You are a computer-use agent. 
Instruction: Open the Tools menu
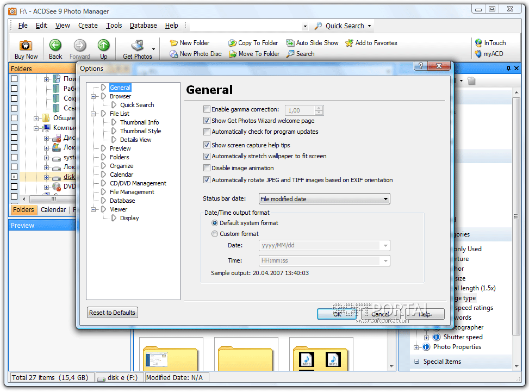click(x=114, y=26)
